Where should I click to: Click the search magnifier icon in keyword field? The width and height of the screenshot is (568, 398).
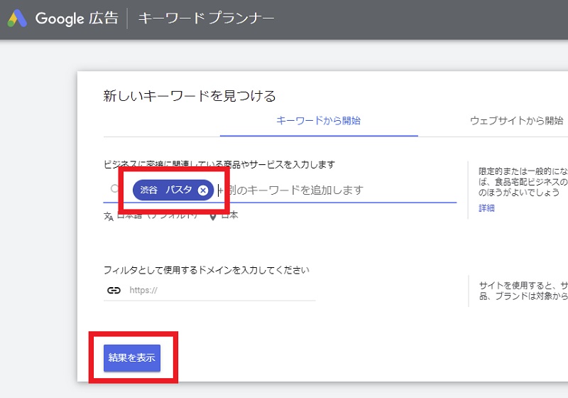coord(114,188)
